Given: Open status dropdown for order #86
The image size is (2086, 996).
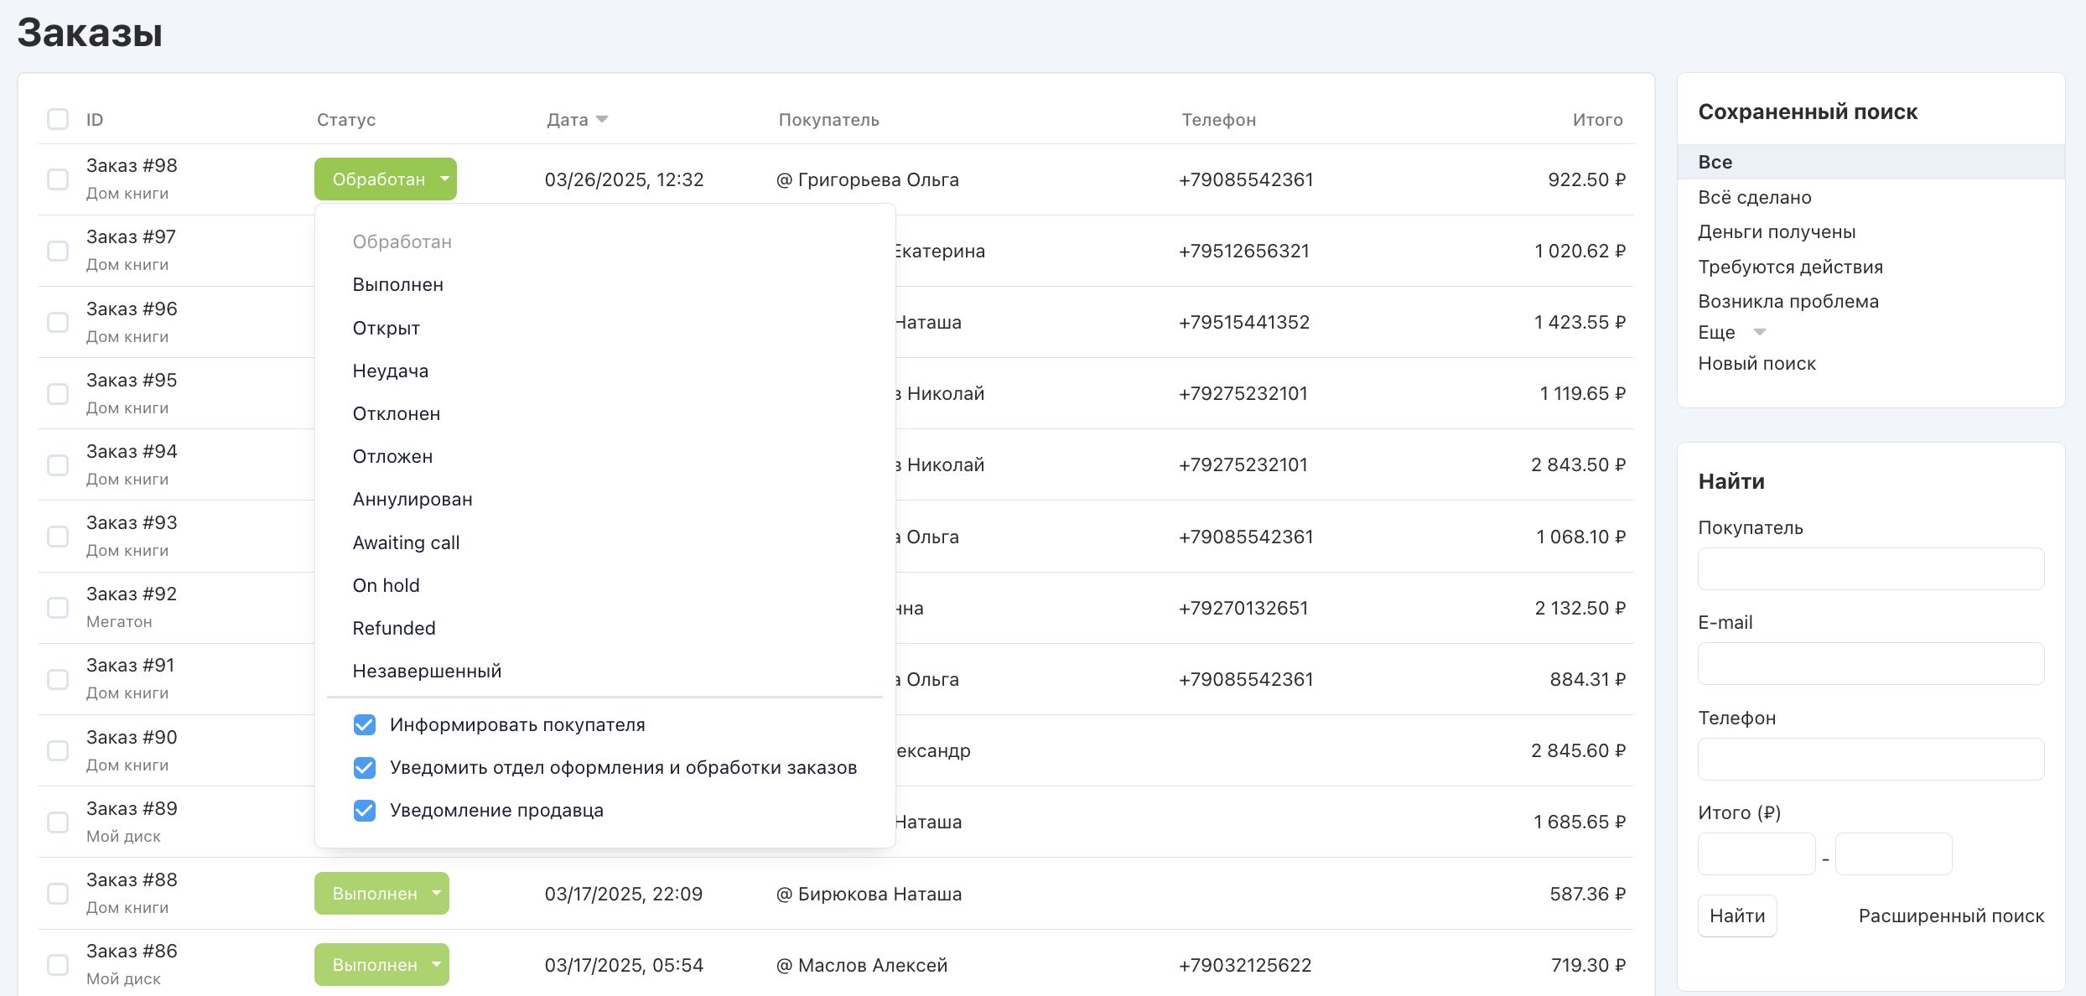Looking at the screenshot, I should [436, 965].
